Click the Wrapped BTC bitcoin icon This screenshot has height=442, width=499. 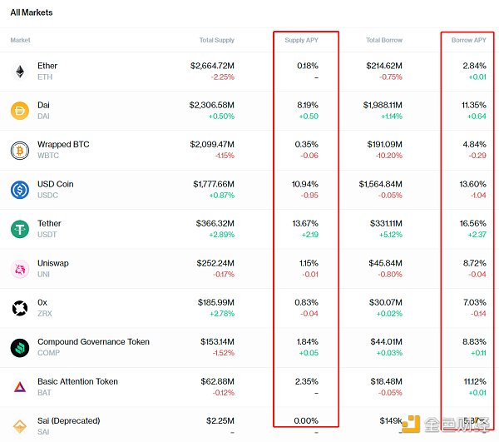[20, 150]
